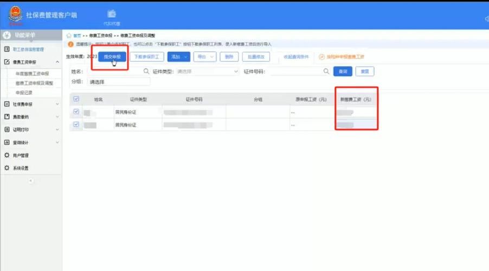Click the 证件号码 column header

tap(194, 100)
